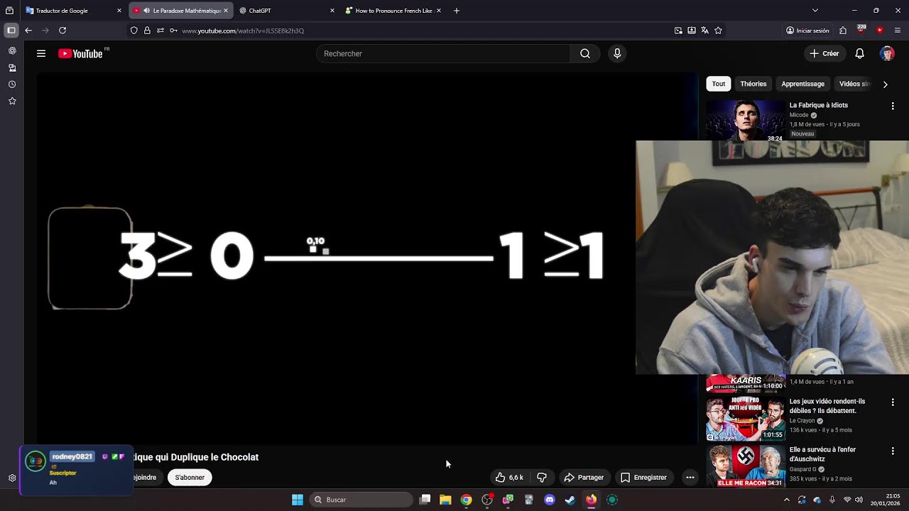
Task: Dislike the video with thumbs down
Action: pyautogui.click(x=542, y=478)
